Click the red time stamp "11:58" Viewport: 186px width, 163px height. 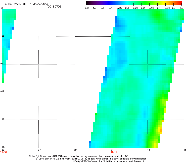coord(3,152)
